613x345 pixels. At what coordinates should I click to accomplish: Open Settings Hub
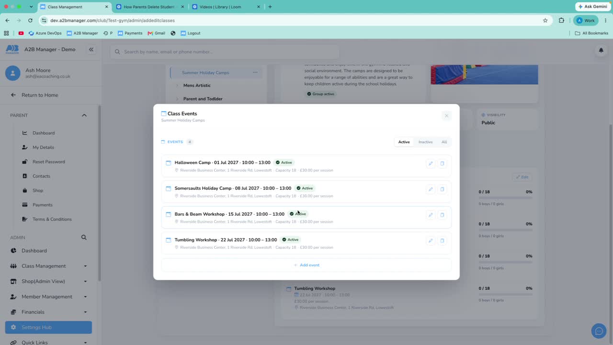(48, 327)
